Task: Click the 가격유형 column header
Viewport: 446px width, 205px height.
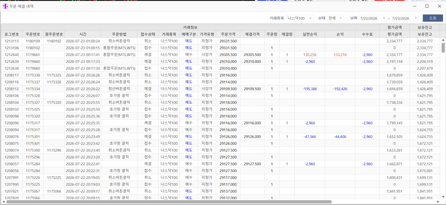Action: click(x=207, y=34)
